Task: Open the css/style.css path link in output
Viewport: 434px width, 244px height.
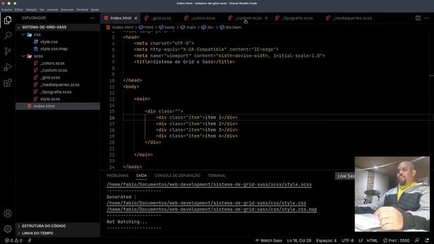Action: coord(206,203)
